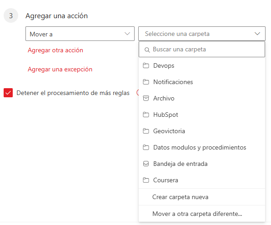
Task: Open the Mover a action dropdown
Action: point(80,34)
